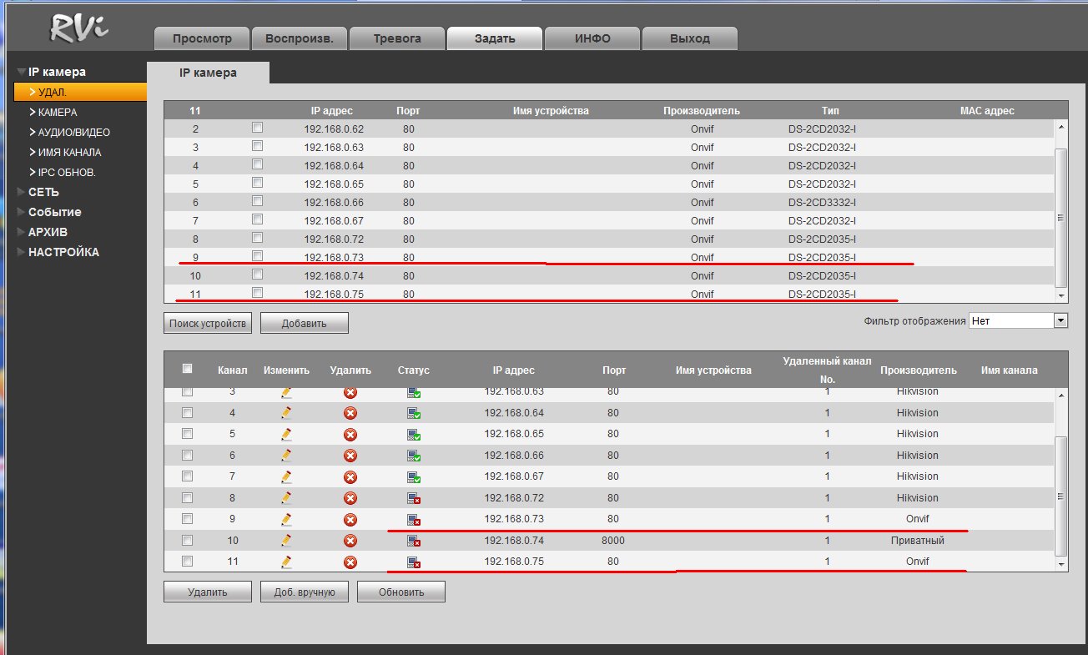Edit channel 7 with the pencil icon
1088x655 pixels.
286,476
